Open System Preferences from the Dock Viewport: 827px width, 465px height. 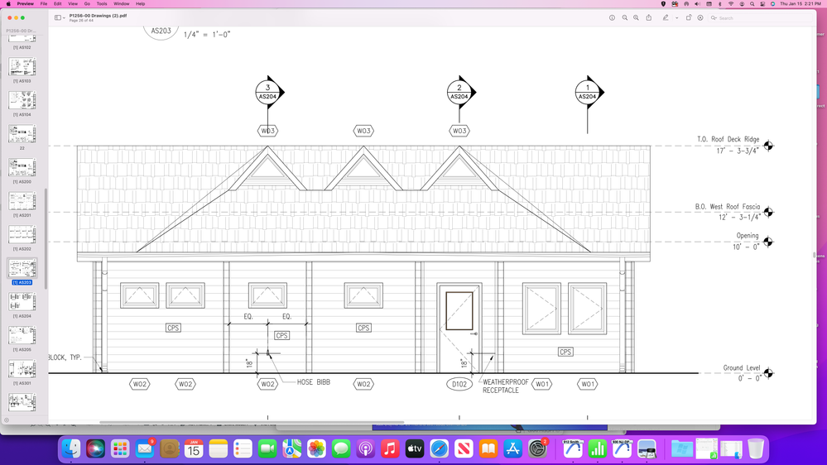coord(537,448)
